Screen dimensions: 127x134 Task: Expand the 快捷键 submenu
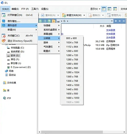[x=49, y=25]
